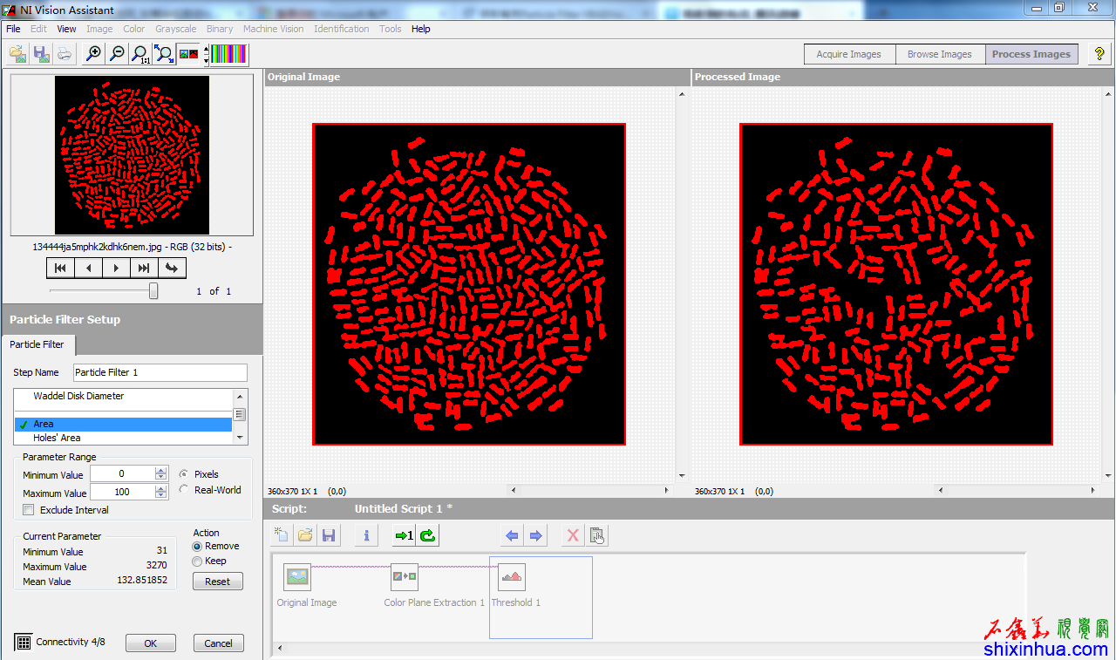Open a script using the folder icon
This screenshot has width=1116, height=660.
point(305,535)
